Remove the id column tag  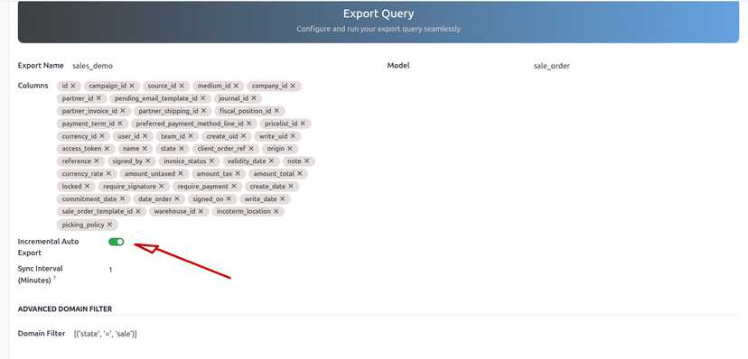tap(73, 86)
